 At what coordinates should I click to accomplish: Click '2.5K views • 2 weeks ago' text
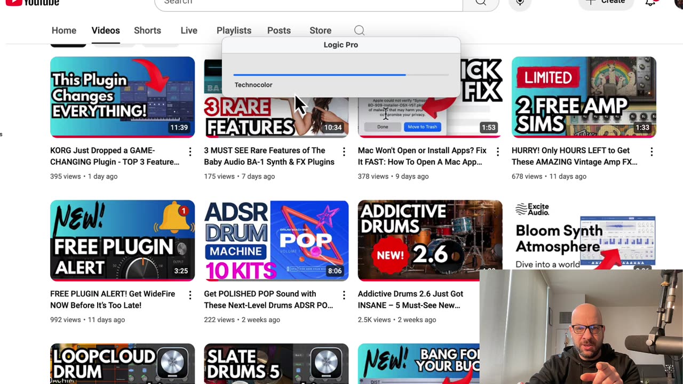(x=397, y=319)
